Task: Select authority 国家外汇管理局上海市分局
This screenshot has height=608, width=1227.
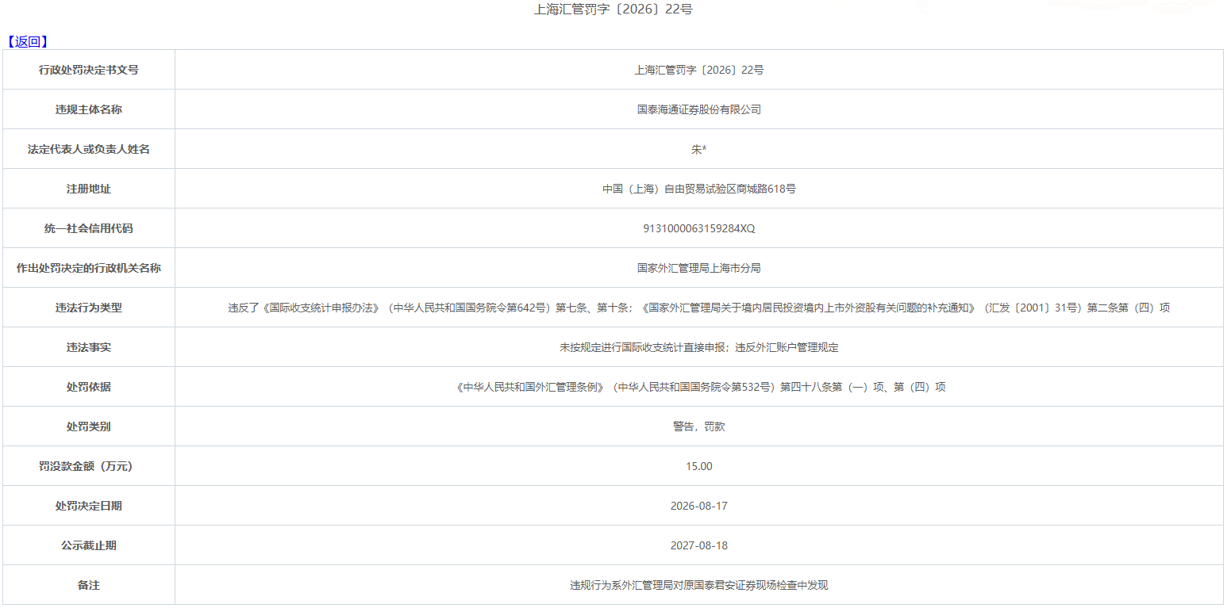Action: pos(699,268)
